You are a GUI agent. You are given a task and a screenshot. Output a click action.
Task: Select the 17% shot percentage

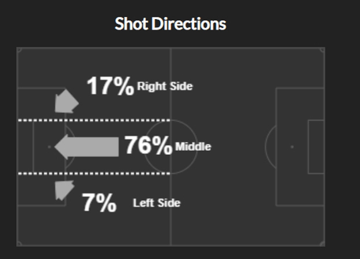tap(110, 86)
